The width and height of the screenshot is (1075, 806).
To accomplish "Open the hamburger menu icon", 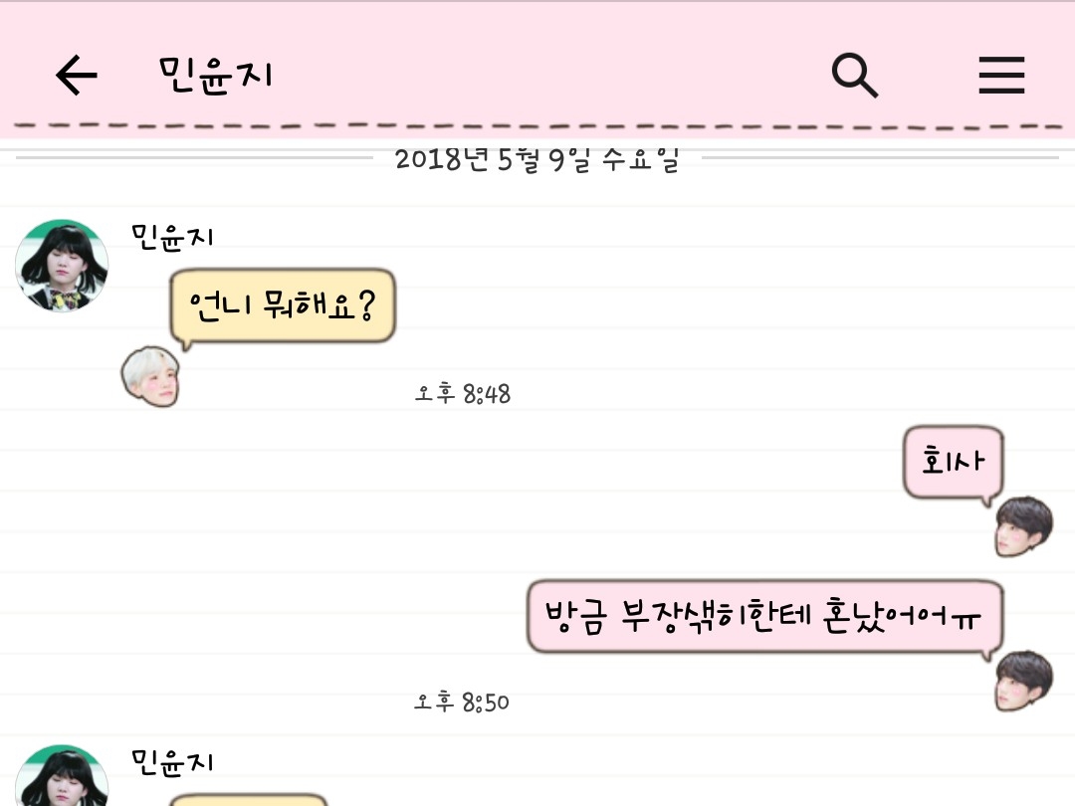I will [x=1001, y=76].
